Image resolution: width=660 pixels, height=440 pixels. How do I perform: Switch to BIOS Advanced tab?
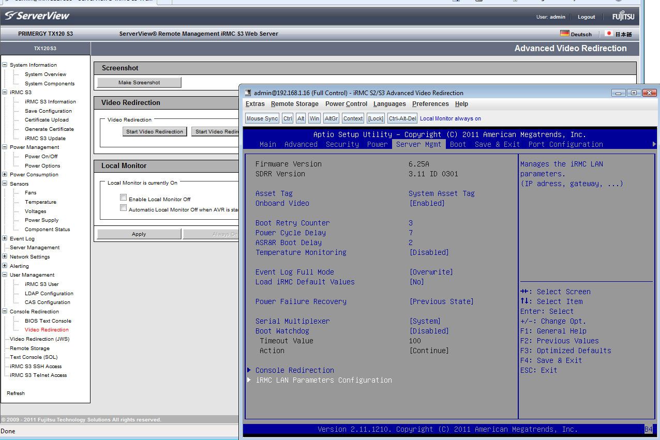tap(301, 144)
